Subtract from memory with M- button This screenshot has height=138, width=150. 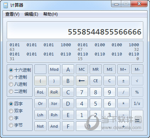(x=137, y=69)
